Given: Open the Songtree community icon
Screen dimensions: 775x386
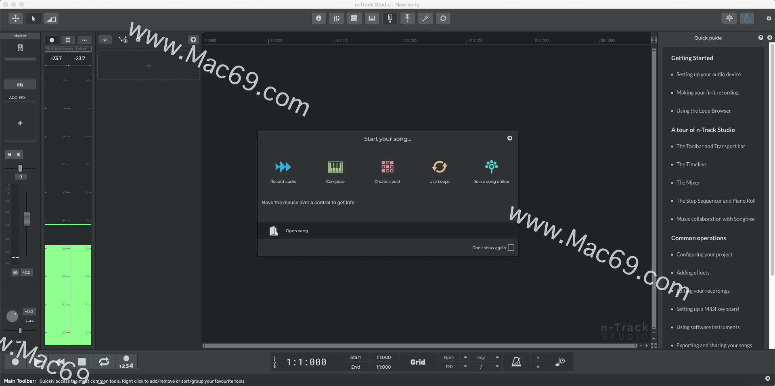Looking at the screenshot, I should coord(729,18).
